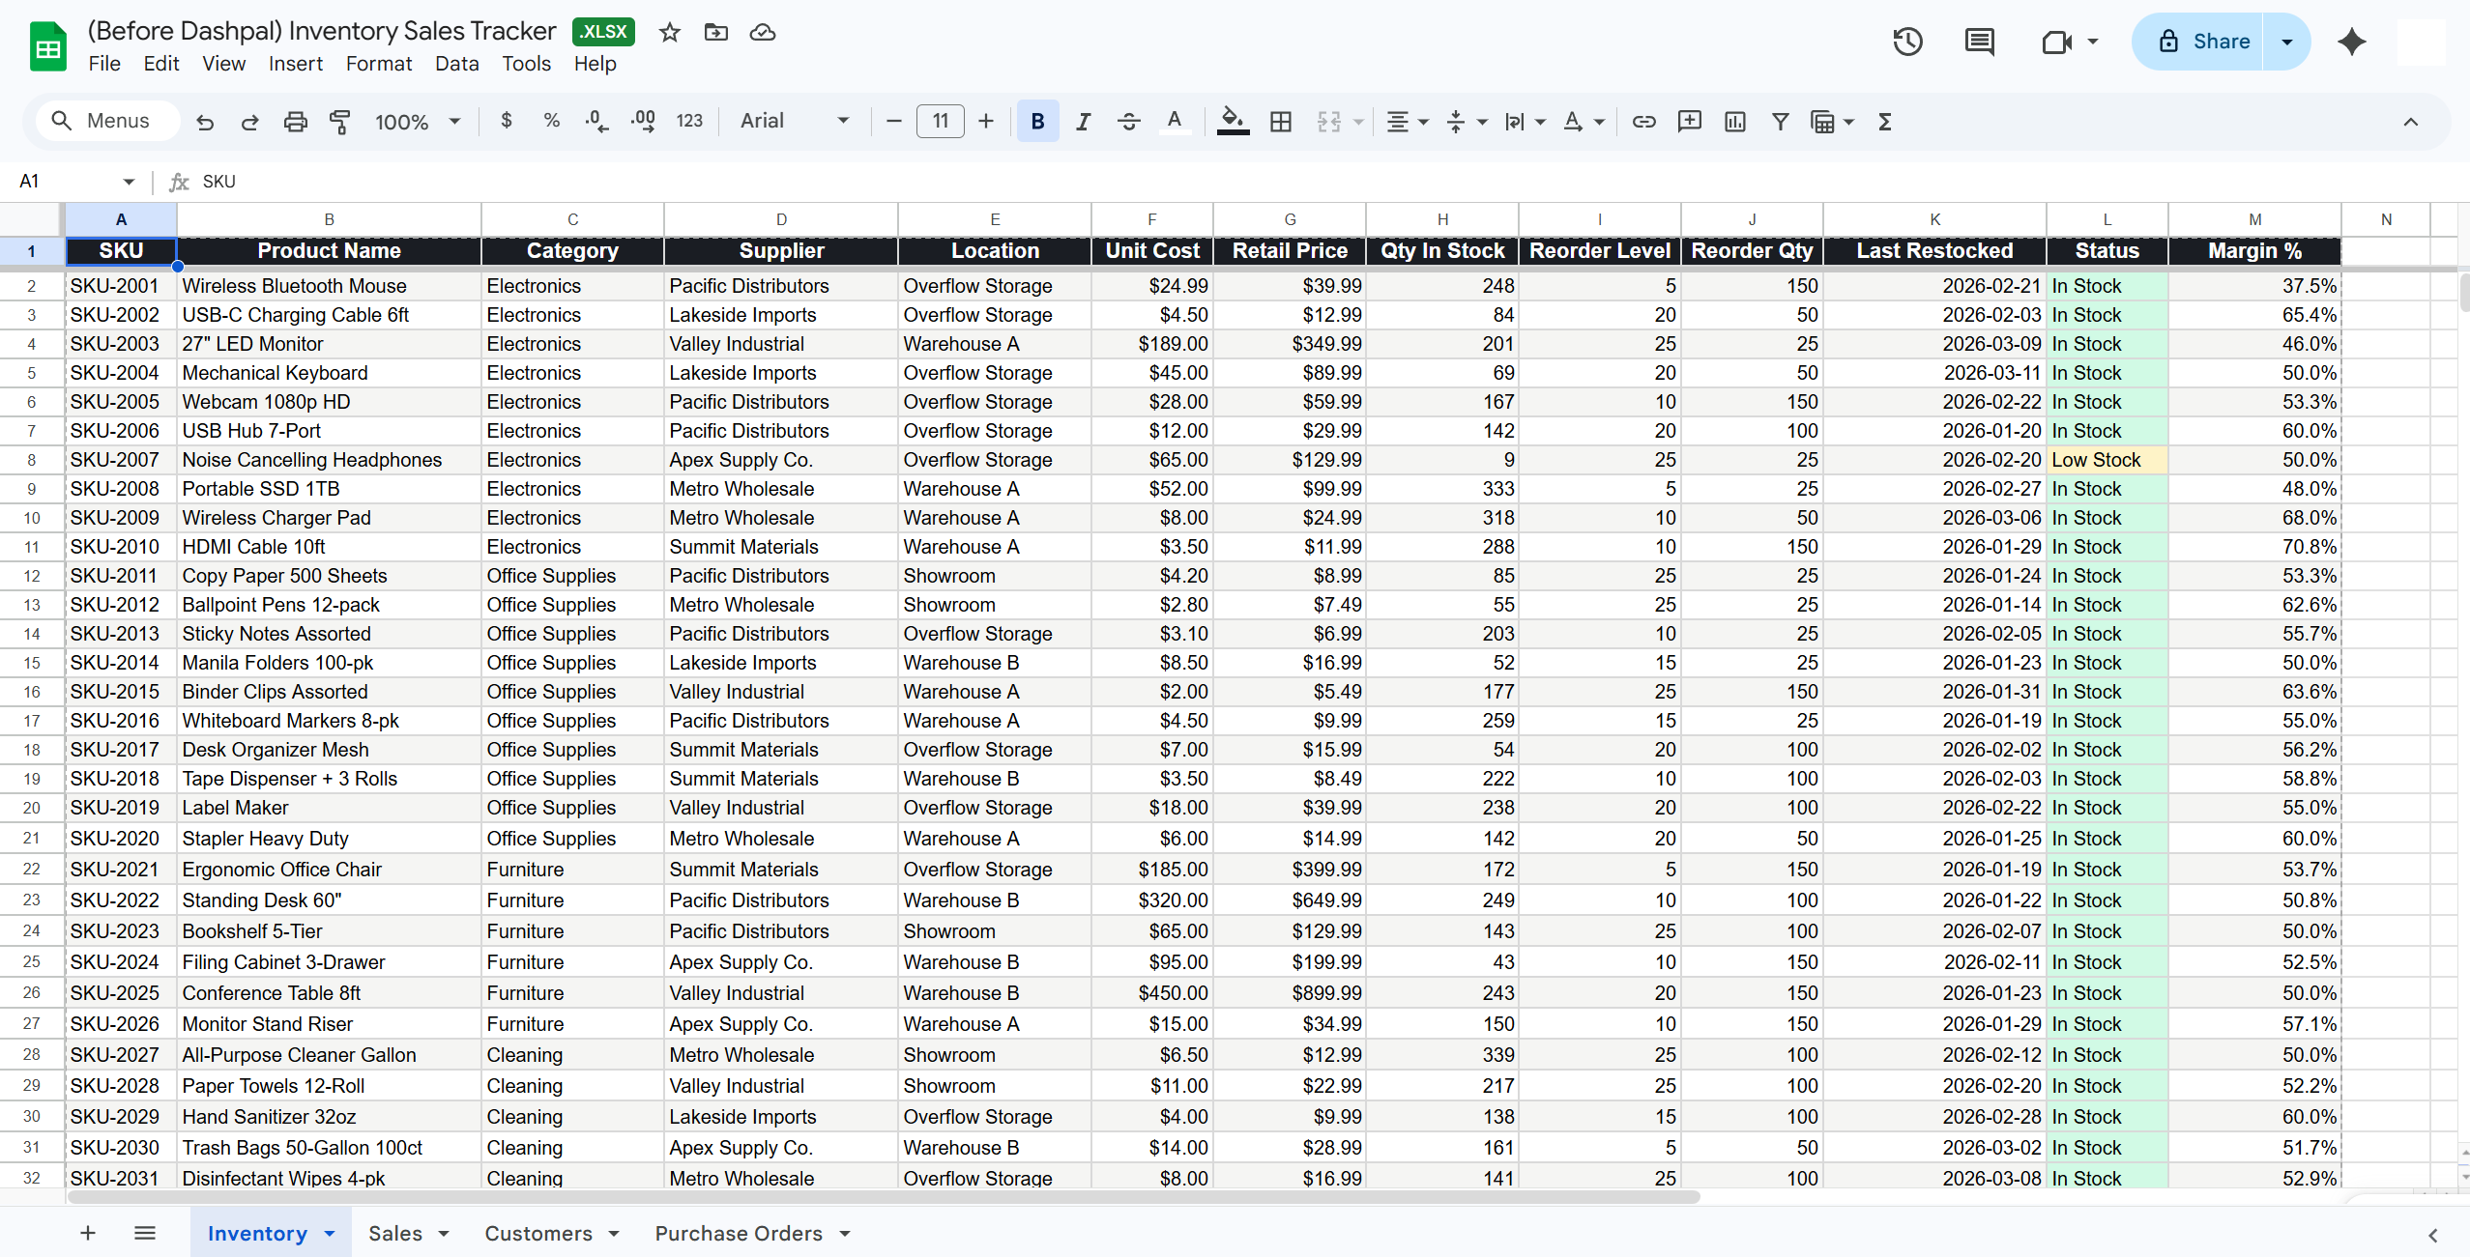Select the Paint format tool
Viewport: 2470px width, 1257px height.
(x=339, y=121)
